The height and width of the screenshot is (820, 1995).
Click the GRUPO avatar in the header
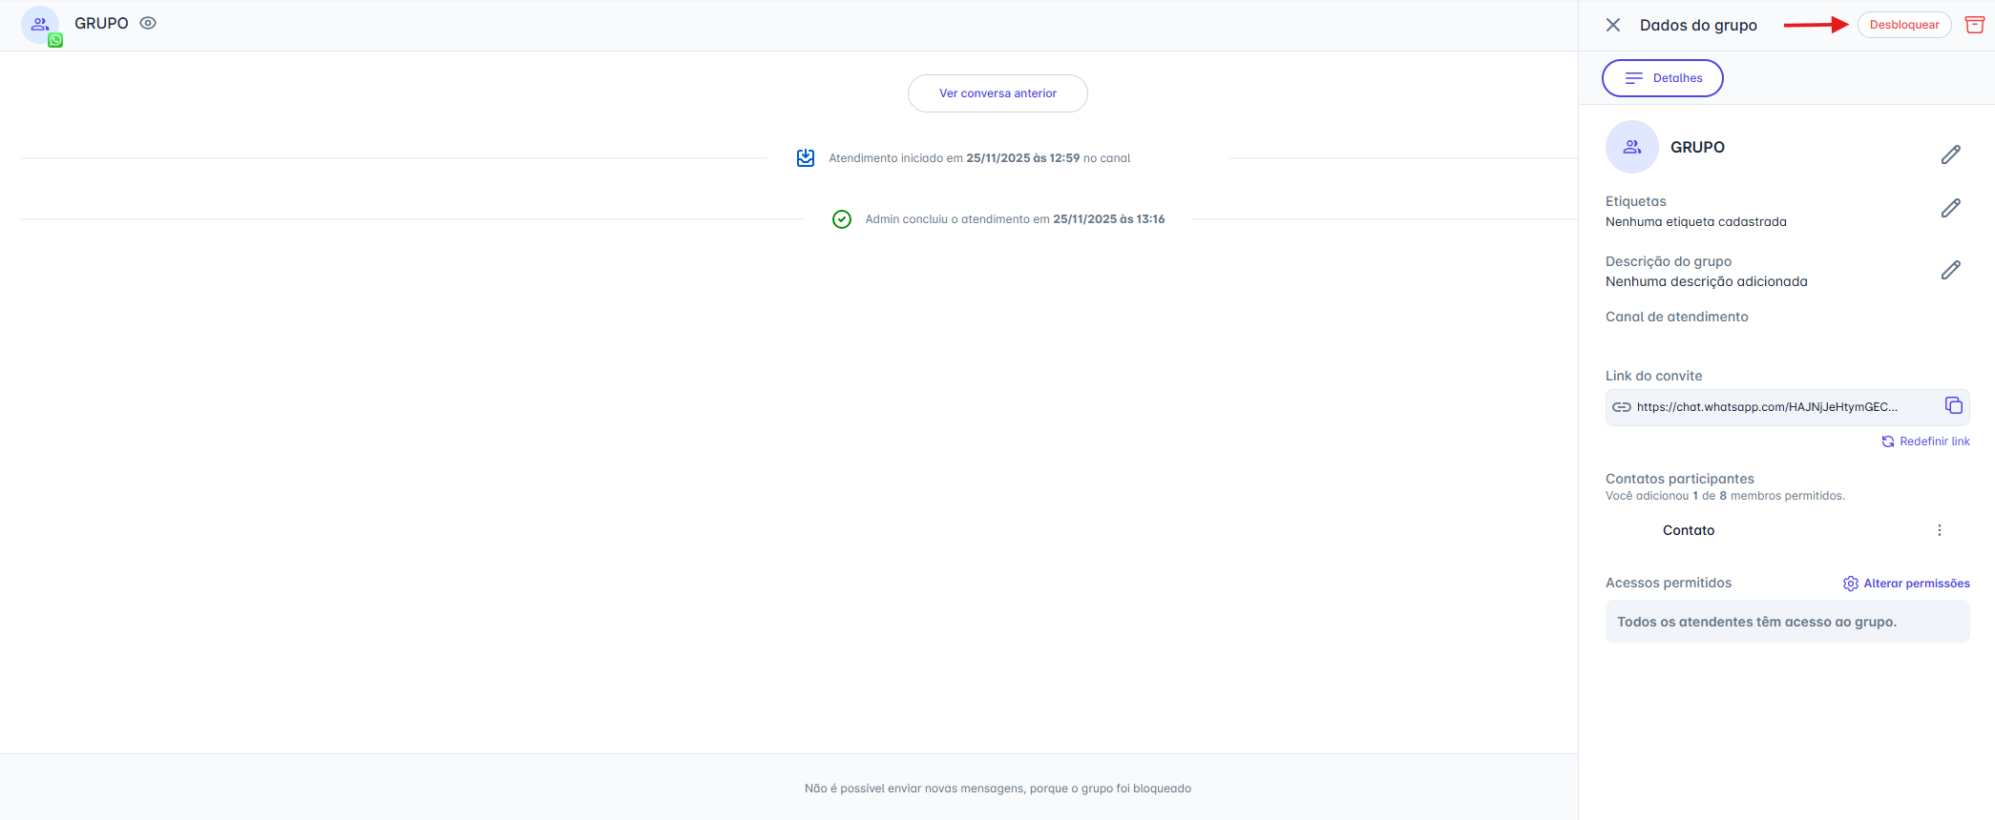point(40,25)
